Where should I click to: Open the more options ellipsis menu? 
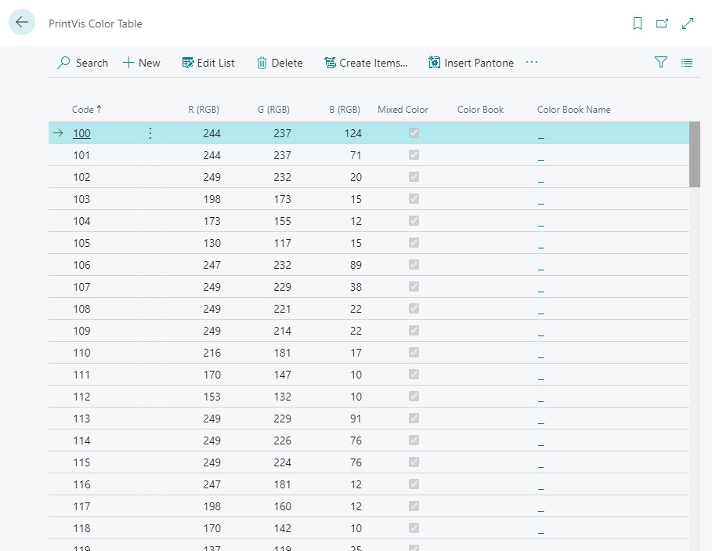point(531,63)
